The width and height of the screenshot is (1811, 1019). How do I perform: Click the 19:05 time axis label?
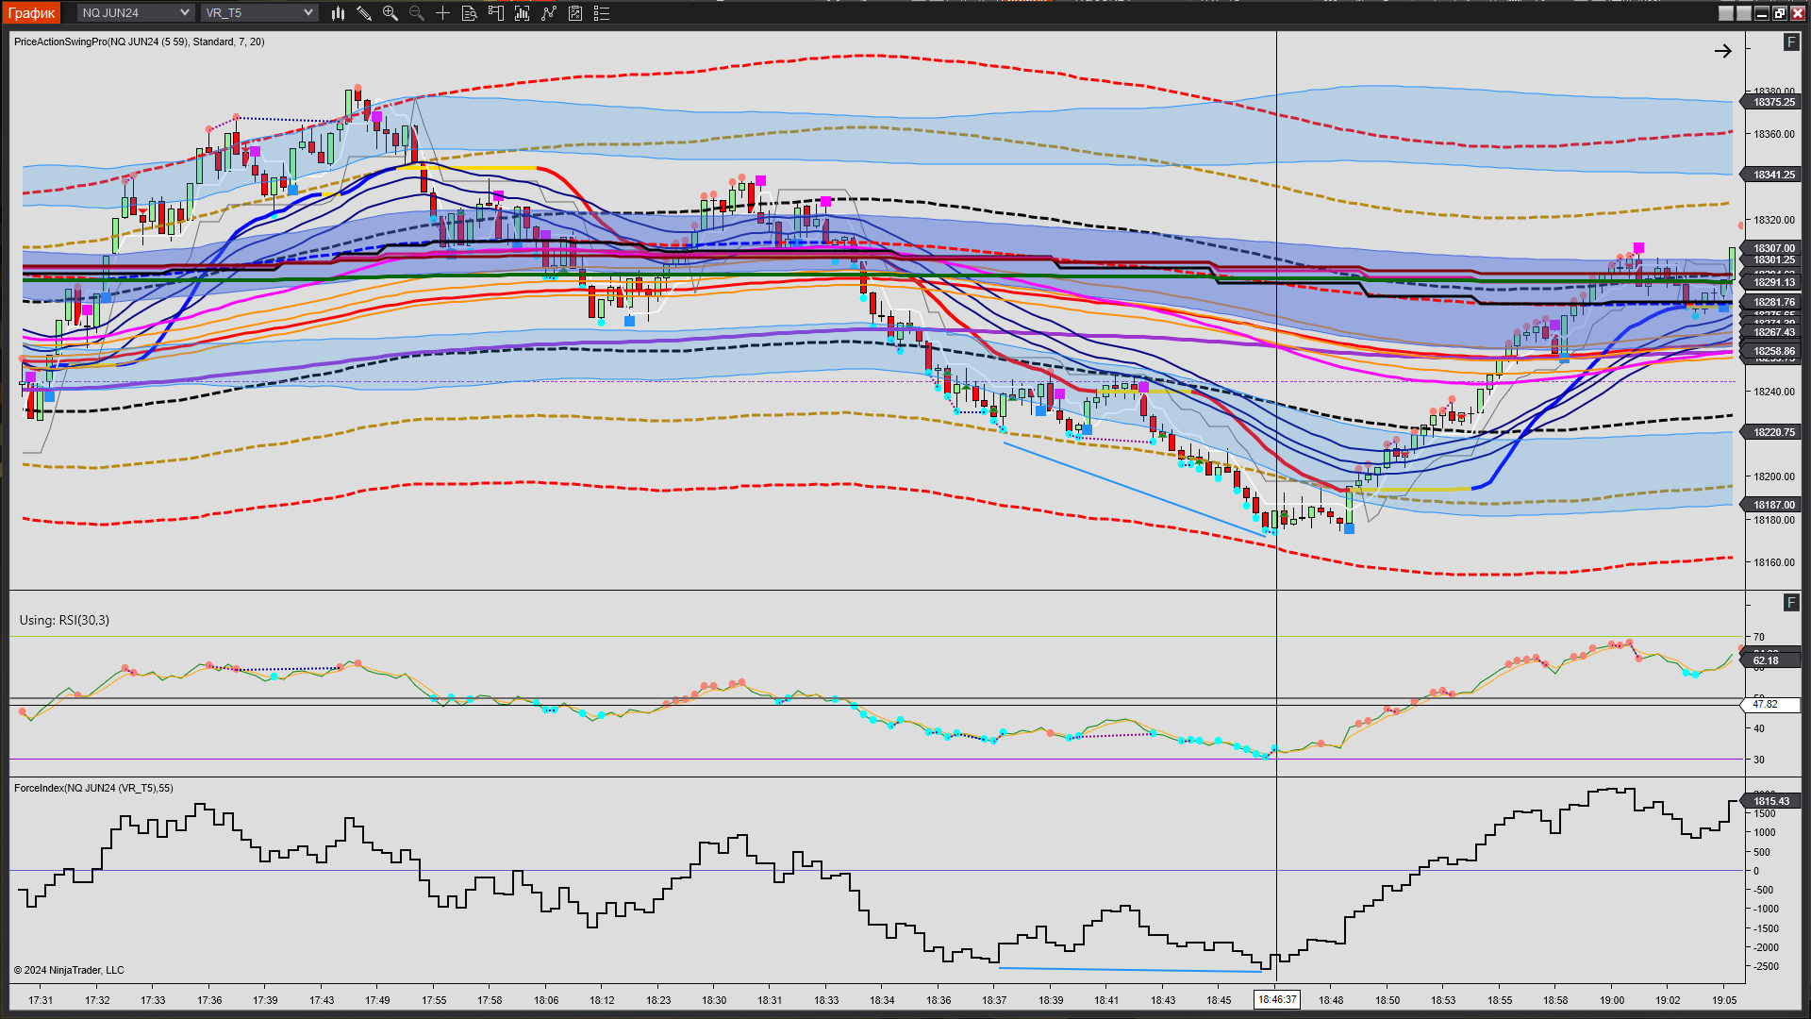[1724, 1001]
